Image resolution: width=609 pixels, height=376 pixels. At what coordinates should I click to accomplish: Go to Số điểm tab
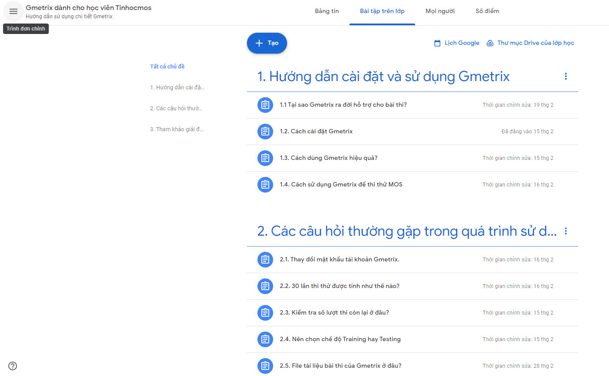click(x=487, y=11)
